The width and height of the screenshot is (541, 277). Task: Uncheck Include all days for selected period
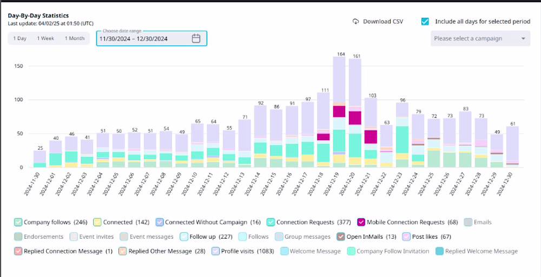[425, 22]
